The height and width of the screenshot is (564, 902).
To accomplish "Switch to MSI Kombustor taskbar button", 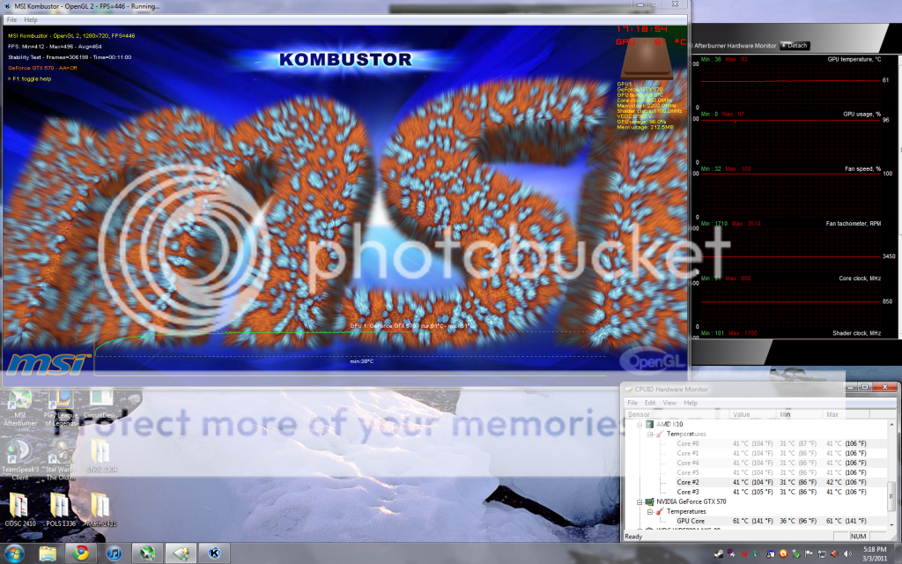I will [215, 553].
